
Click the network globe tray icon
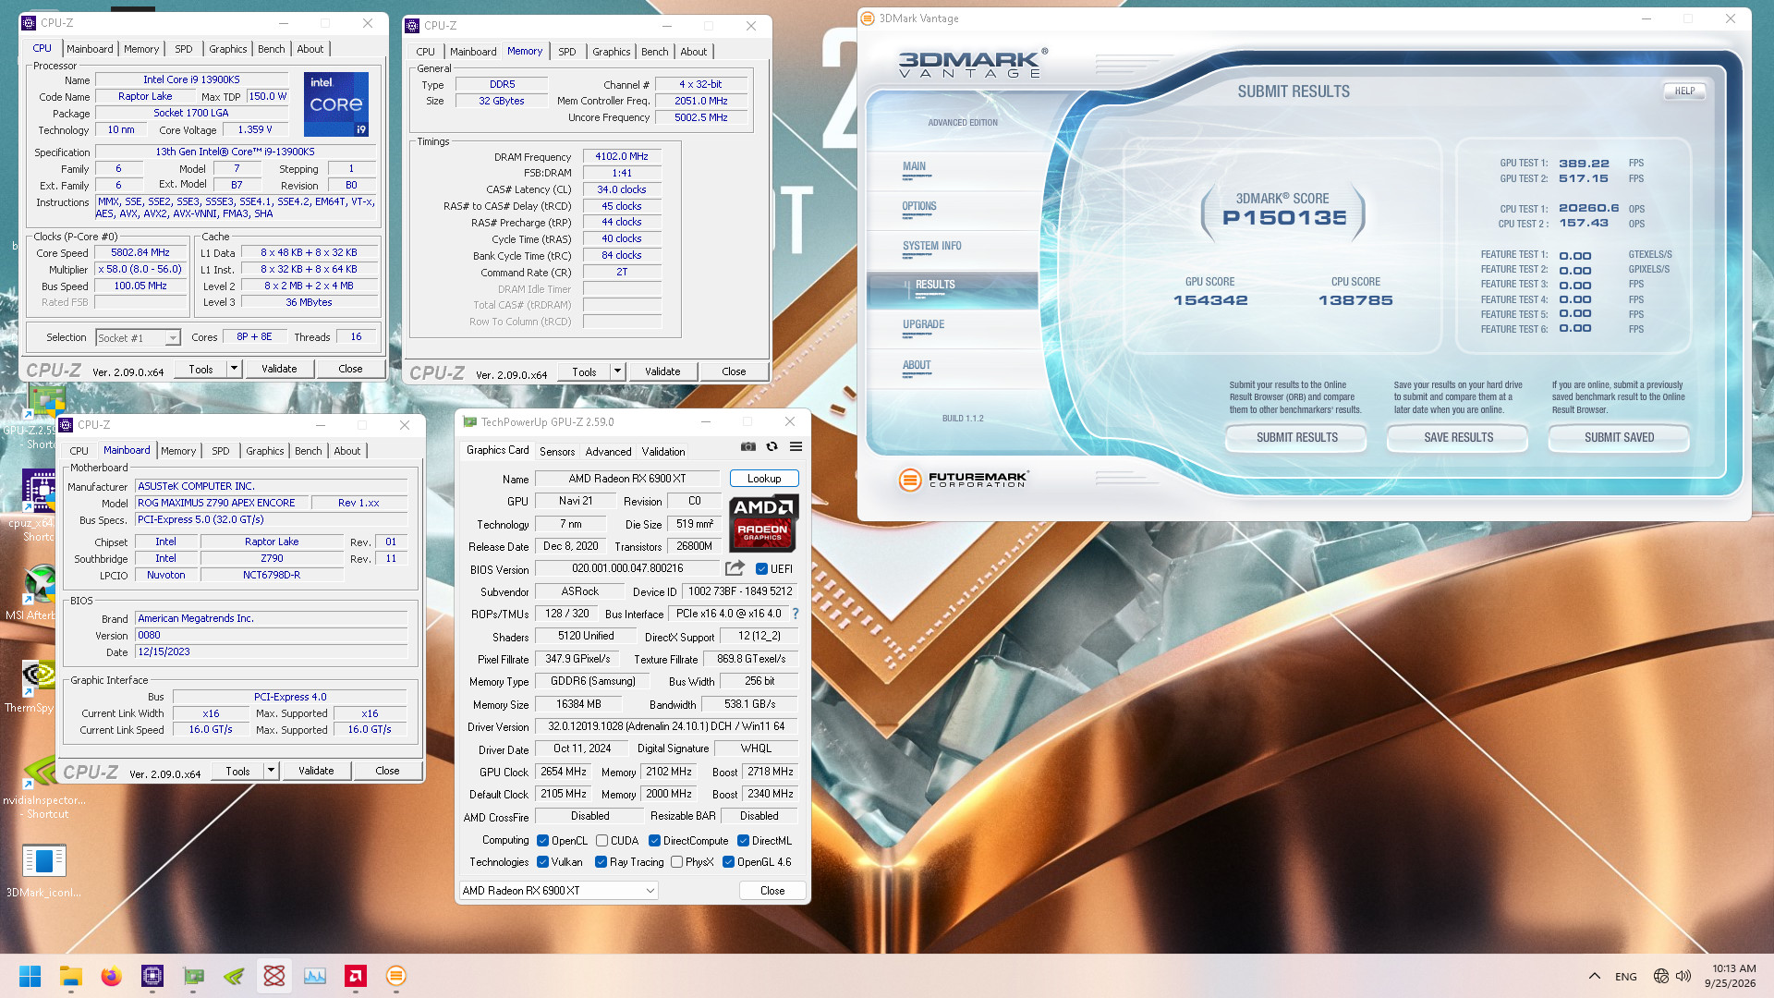coord(1660,976)
